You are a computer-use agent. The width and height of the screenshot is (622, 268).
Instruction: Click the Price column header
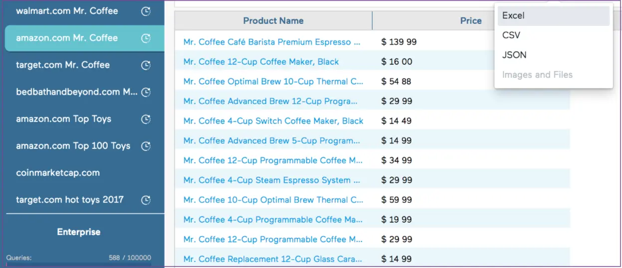(x=470, y=21)
